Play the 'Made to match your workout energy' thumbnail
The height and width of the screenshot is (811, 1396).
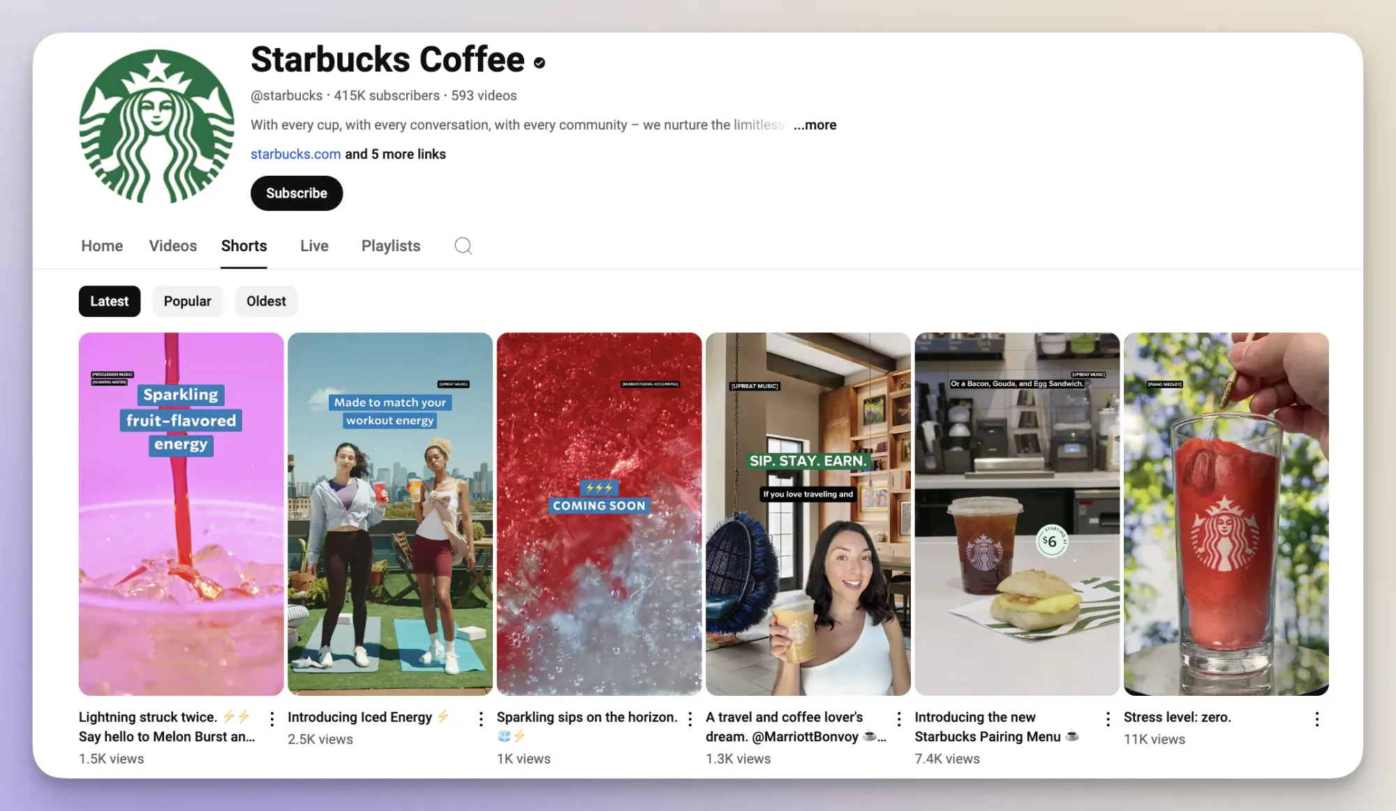click(x=390, y=514)
